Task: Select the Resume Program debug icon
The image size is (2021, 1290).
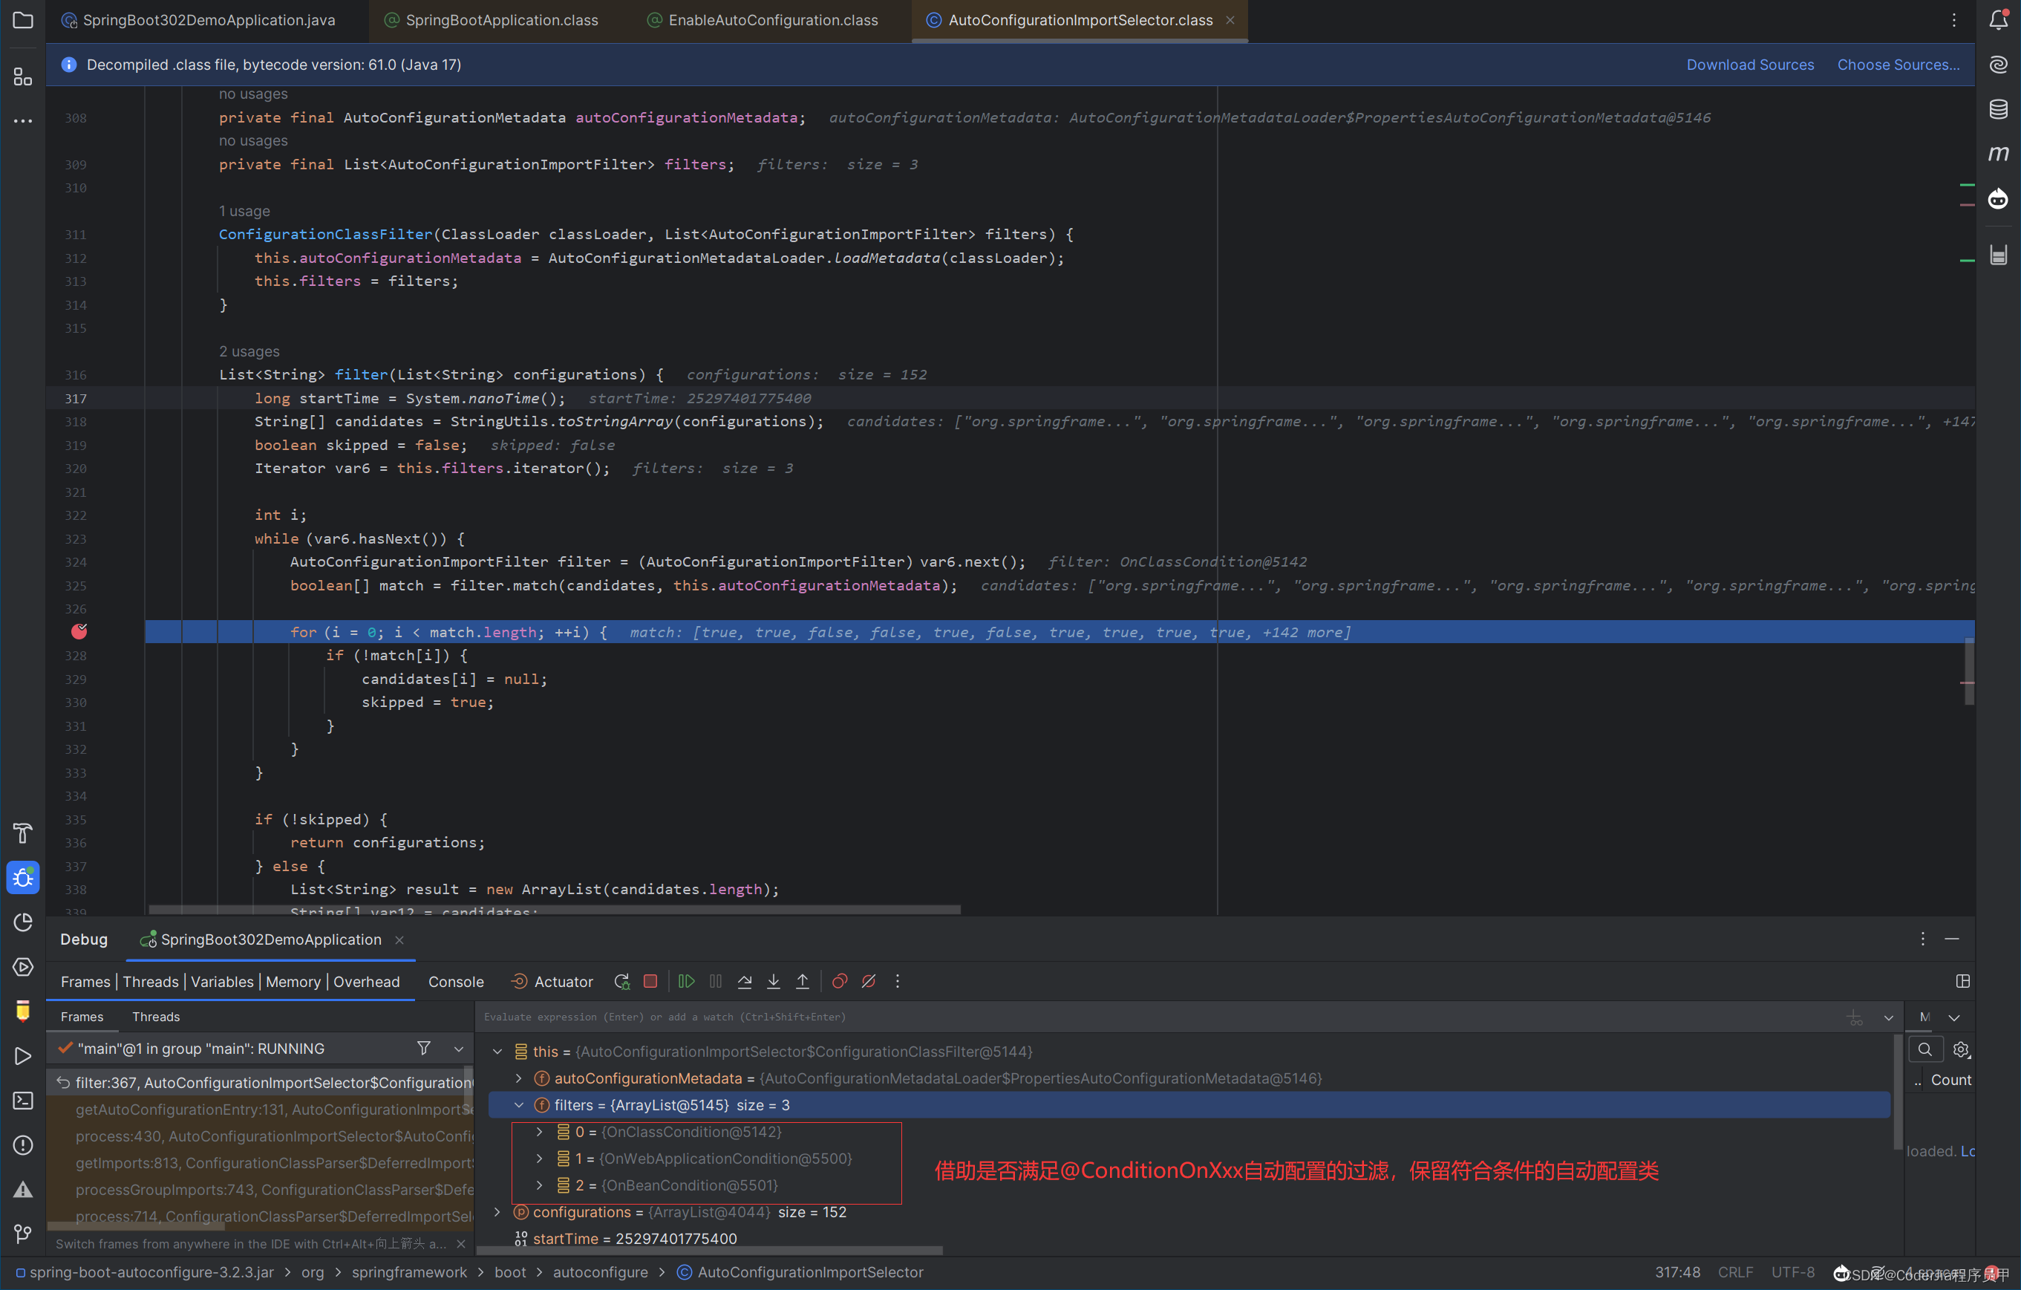Action: point(686,981)
